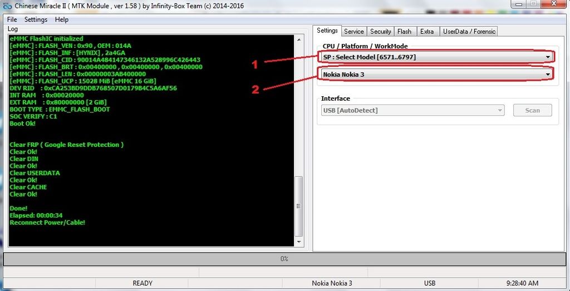Open the UserData / Forensic tab
The image size is (570, 291).
[x=469, y=32]
